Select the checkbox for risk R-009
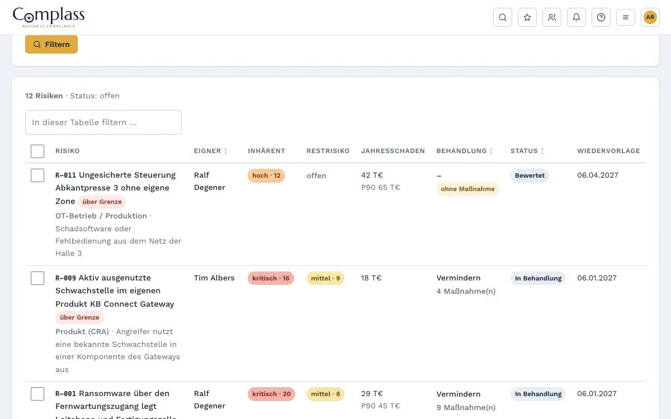The height and width of the screenshot is (419, 671). click(x=37, y=278)
